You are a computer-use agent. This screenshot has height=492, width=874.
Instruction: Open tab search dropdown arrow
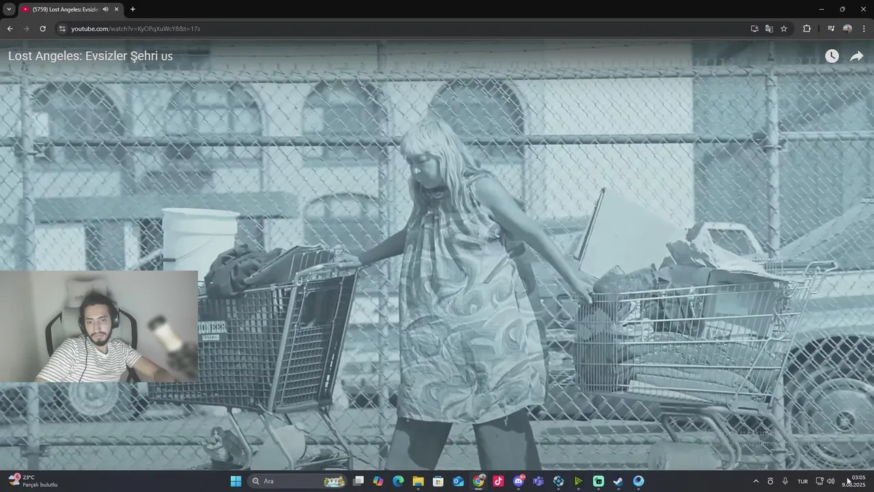9,10
